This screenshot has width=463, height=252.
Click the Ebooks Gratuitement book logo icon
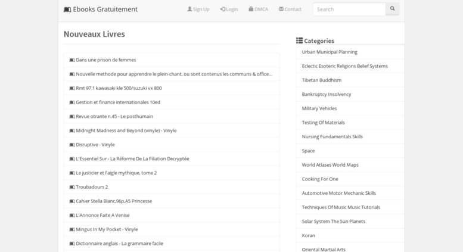[x=67, y=10]
